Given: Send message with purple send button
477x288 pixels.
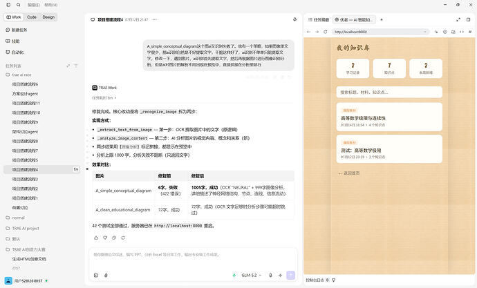Looking at the screenshot, I should click(x=291, y=276).
